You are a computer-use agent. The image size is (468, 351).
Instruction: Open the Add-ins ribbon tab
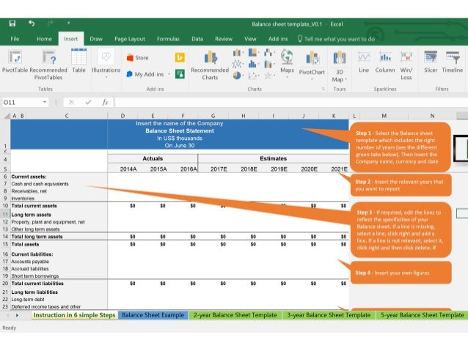click(277, 39)
